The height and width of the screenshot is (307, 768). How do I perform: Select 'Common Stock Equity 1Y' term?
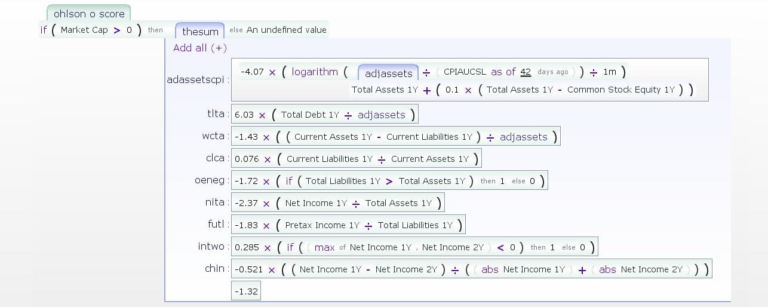[x=621, y=90]
